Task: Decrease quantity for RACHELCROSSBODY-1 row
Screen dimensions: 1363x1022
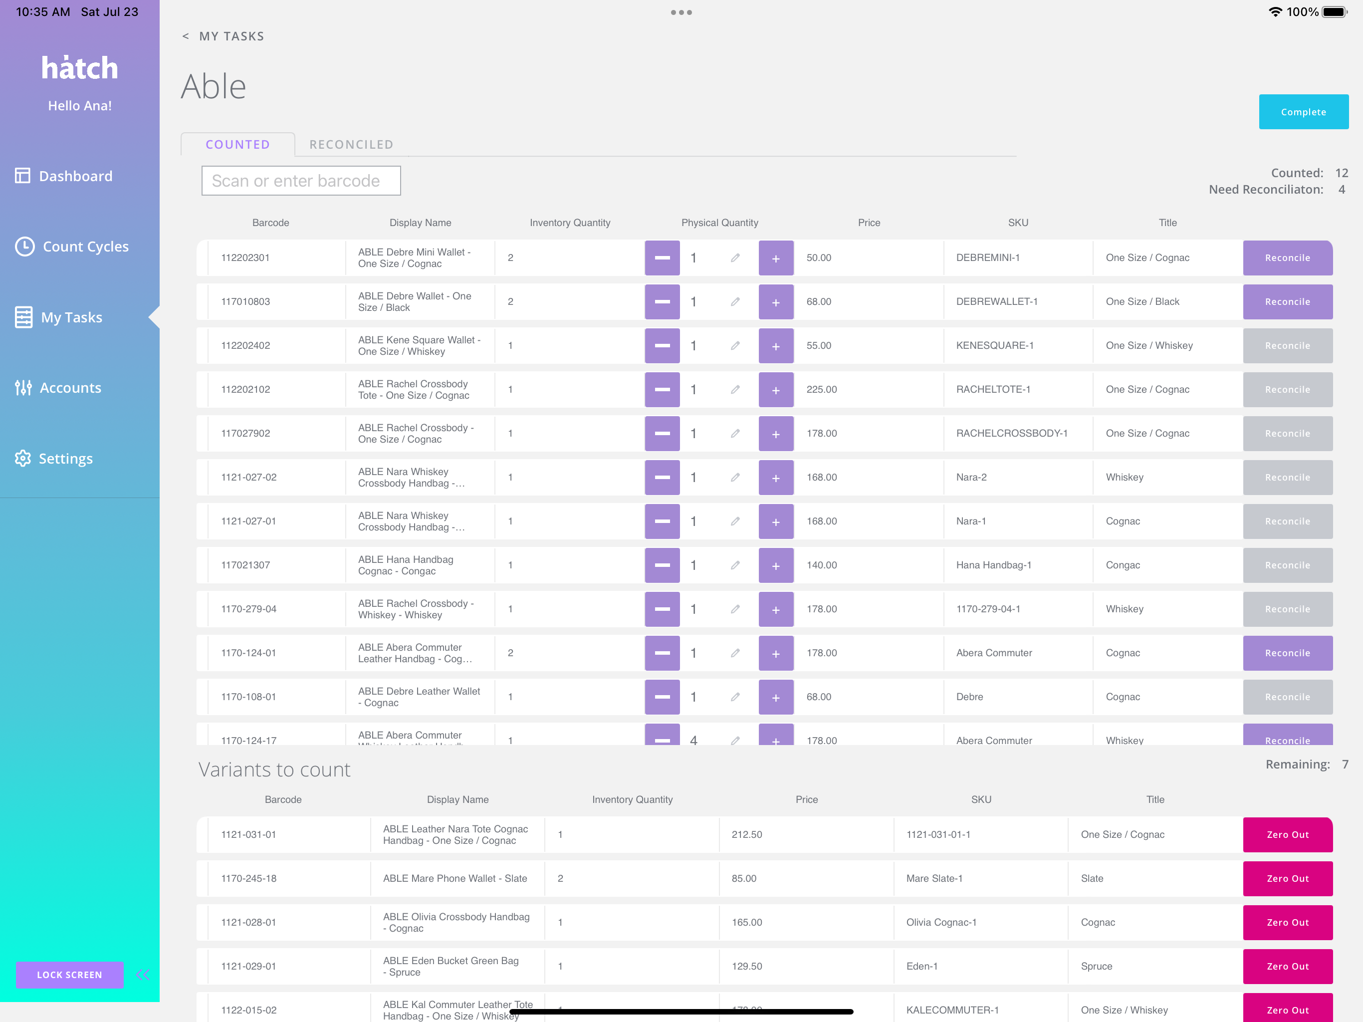Action: (663, 433)
